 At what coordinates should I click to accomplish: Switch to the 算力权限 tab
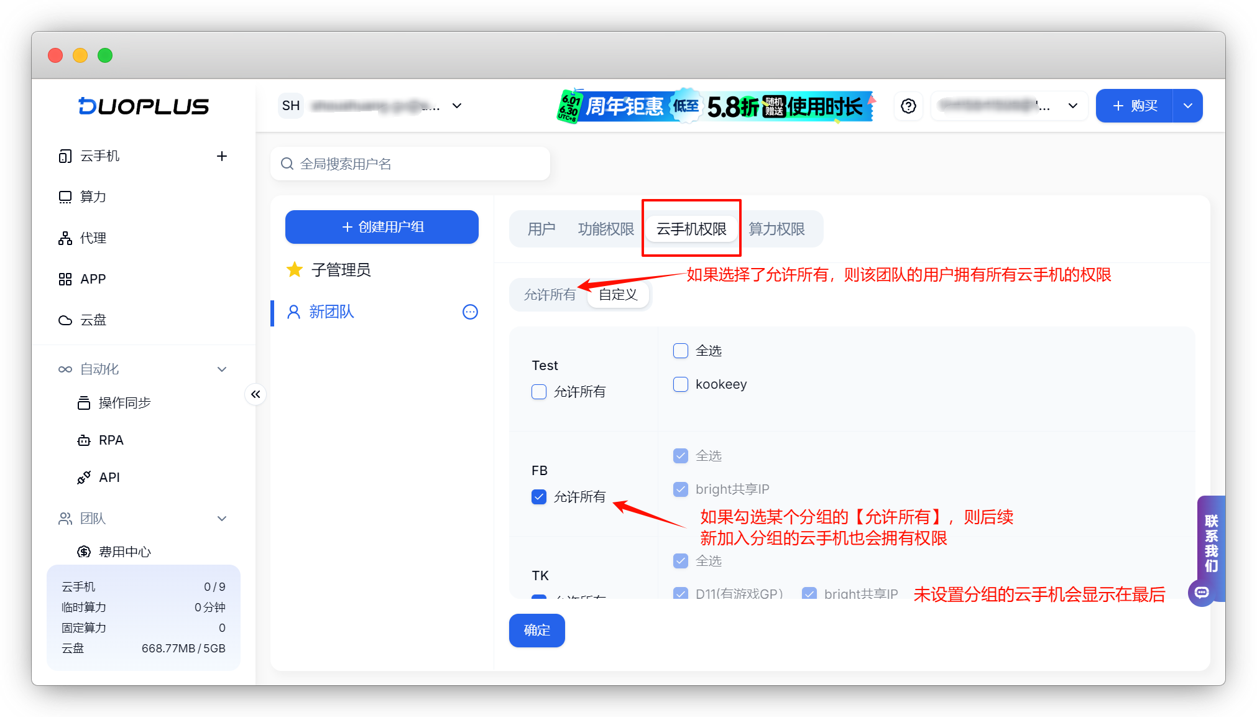[776, 229]
